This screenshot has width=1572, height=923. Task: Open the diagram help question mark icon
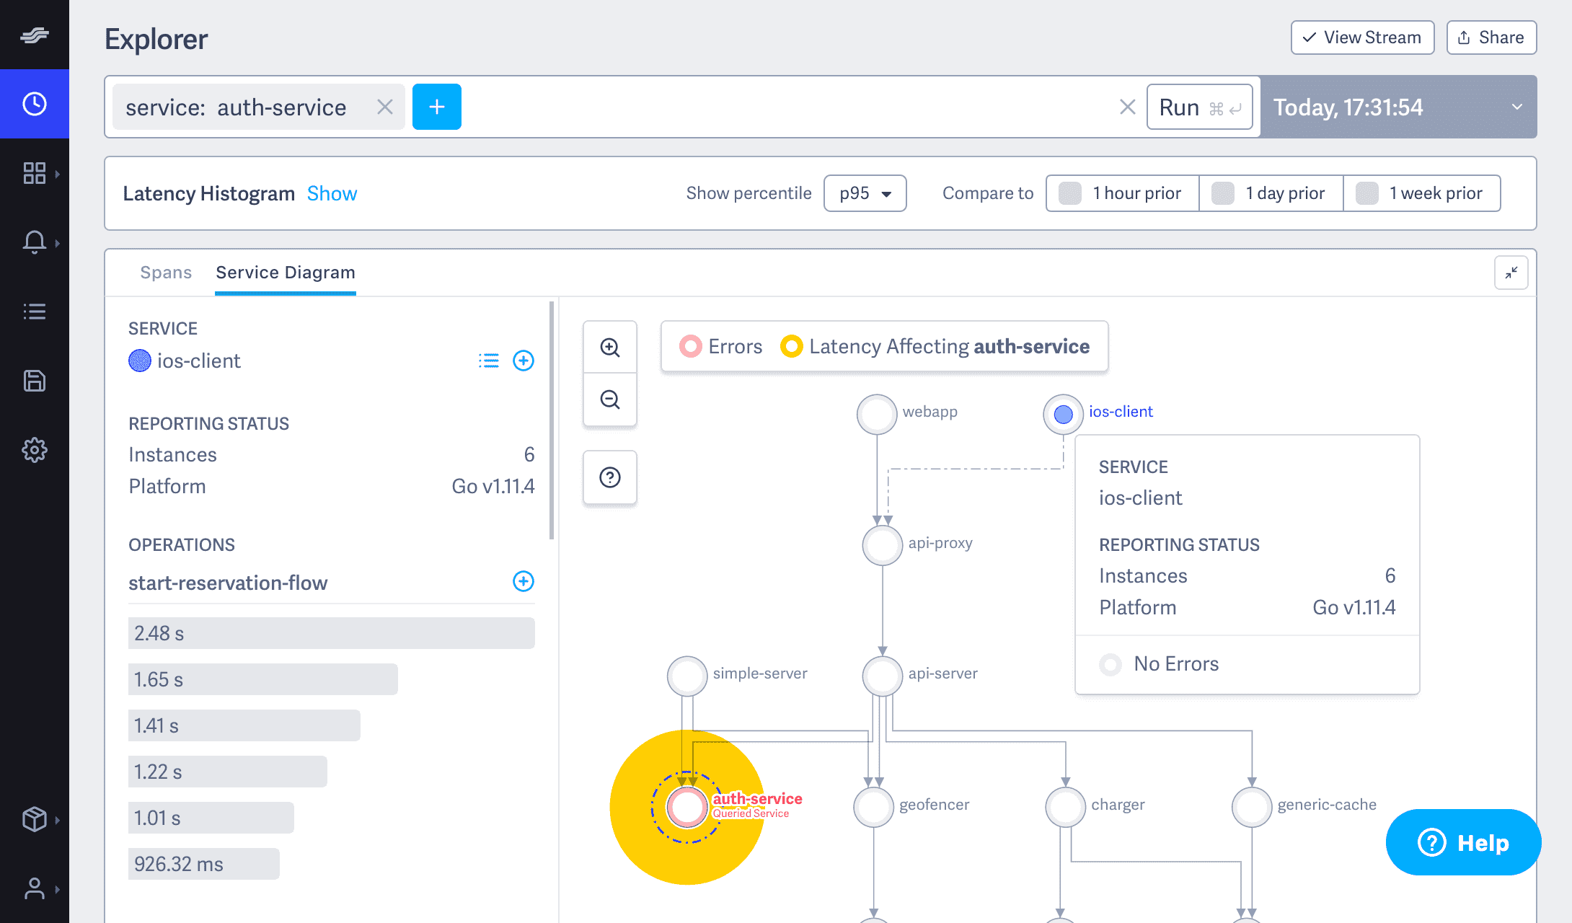[x=609, y=477]
